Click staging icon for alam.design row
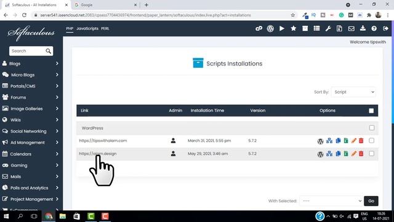394x222 pixels. [329, 154]
